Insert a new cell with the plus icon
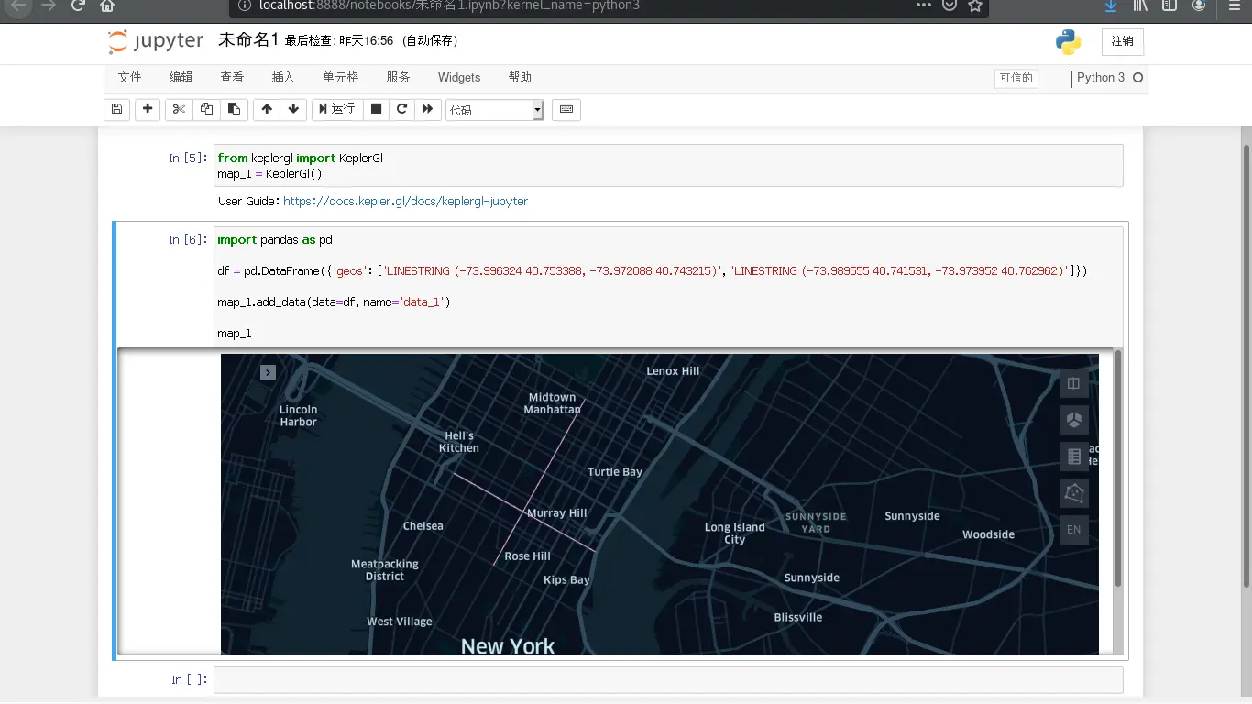 pos(148,109)
